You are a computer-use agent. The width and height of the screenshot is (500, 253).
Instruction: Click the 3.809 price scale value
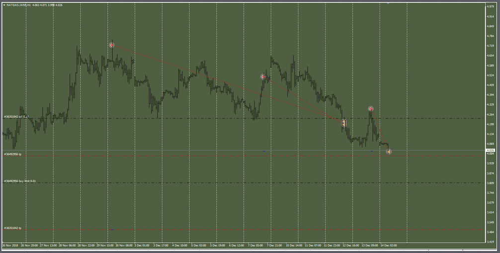(x=490, y=183)
